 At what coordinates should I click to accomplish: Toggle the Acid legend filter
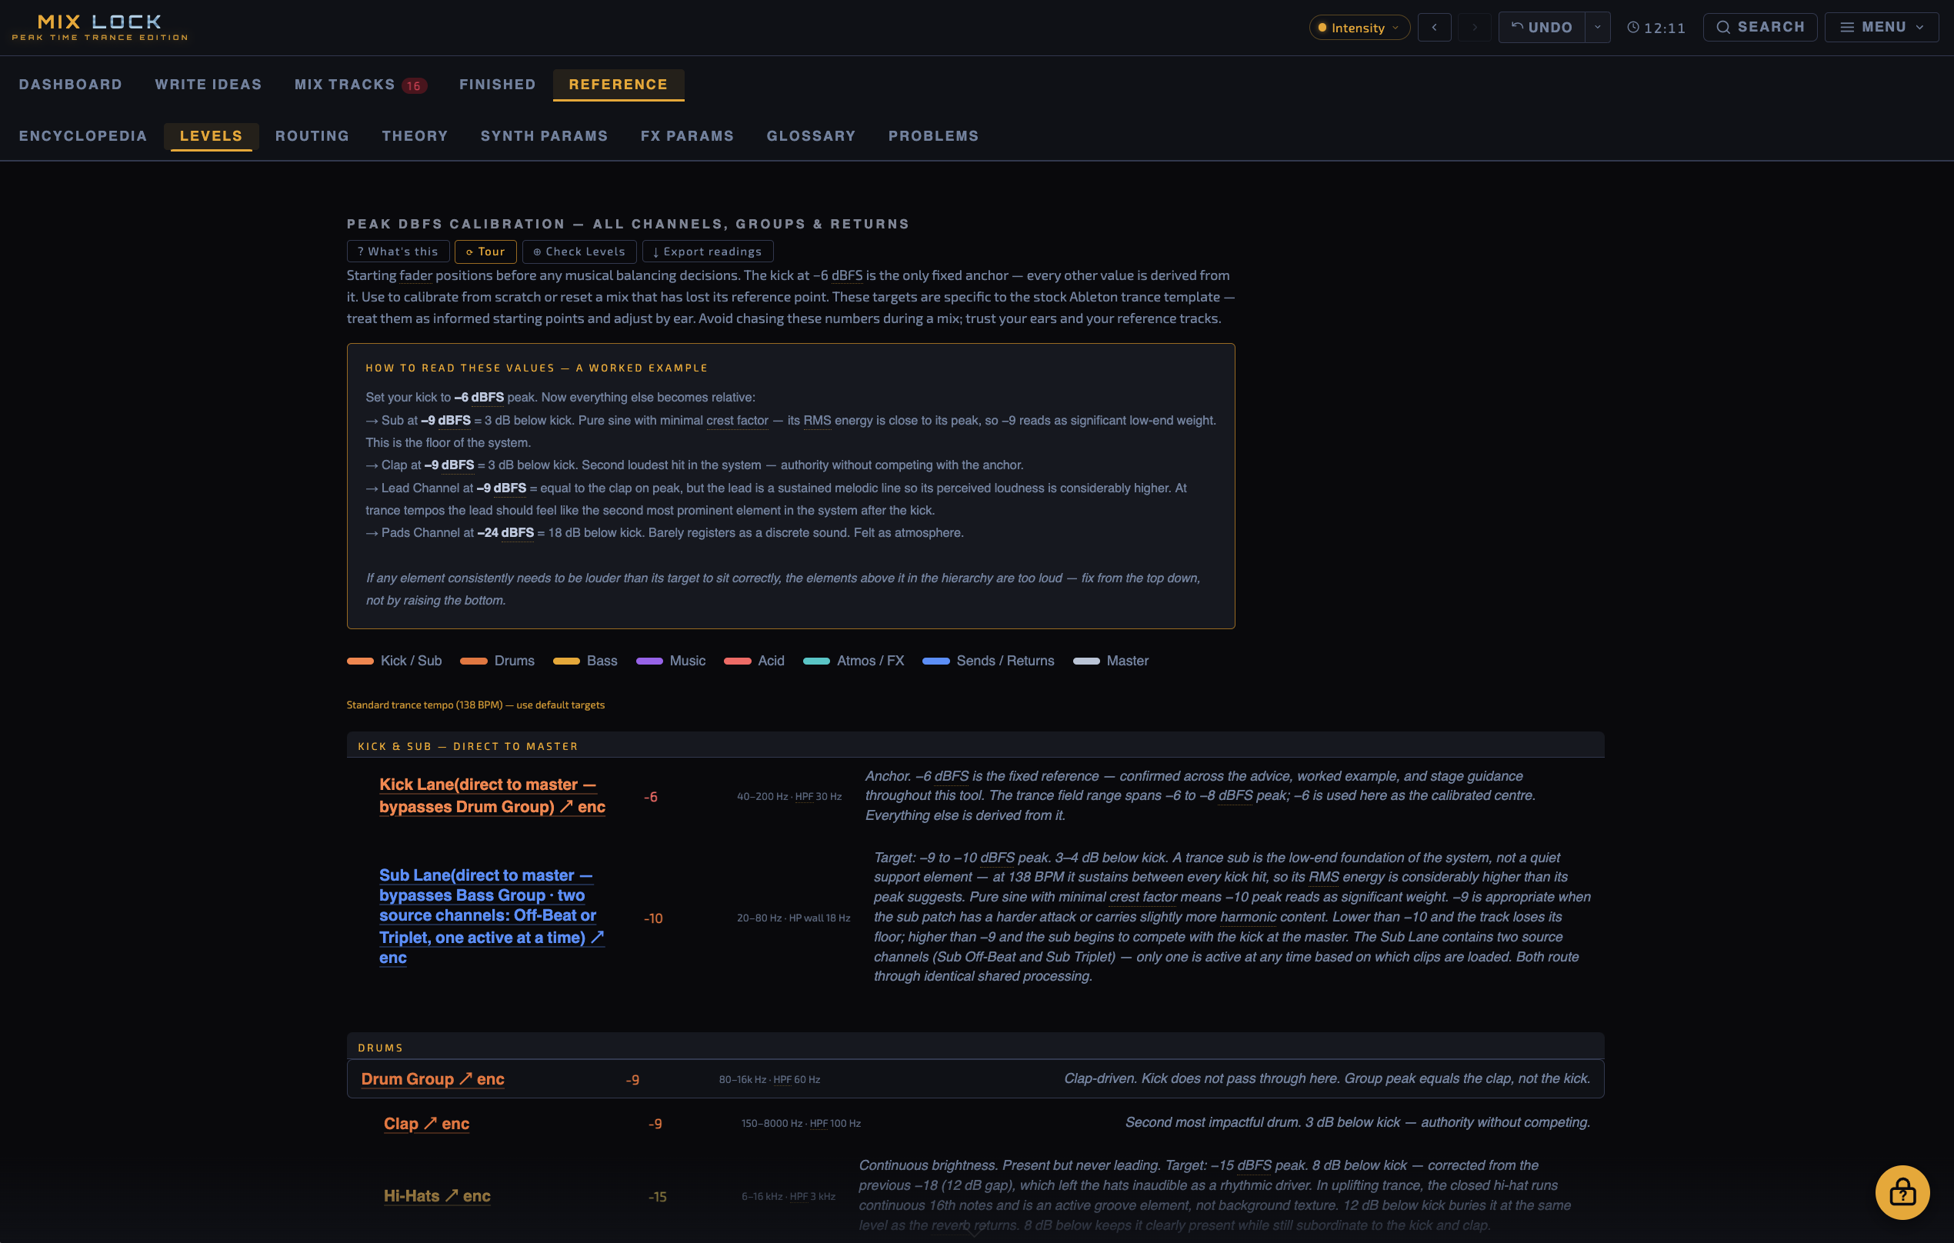click(754, 661)
